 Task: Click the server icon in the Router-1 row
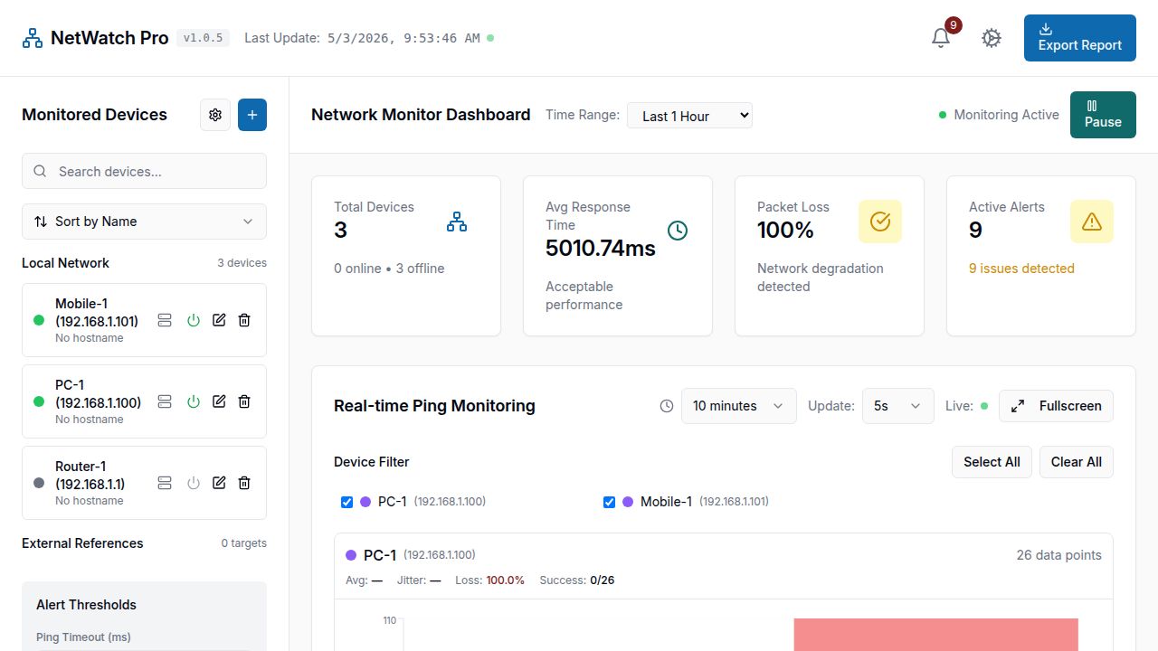(x=165, y=483)
